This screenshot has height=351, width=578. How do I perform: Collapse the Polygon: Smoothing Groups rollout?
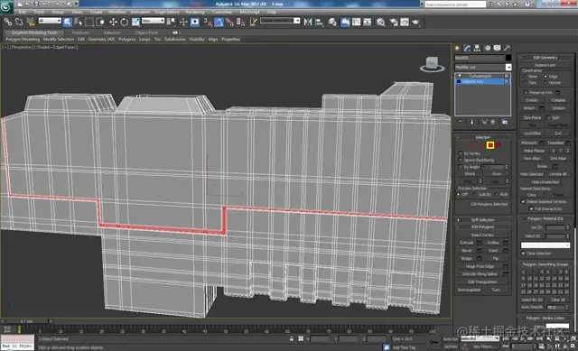545,264
